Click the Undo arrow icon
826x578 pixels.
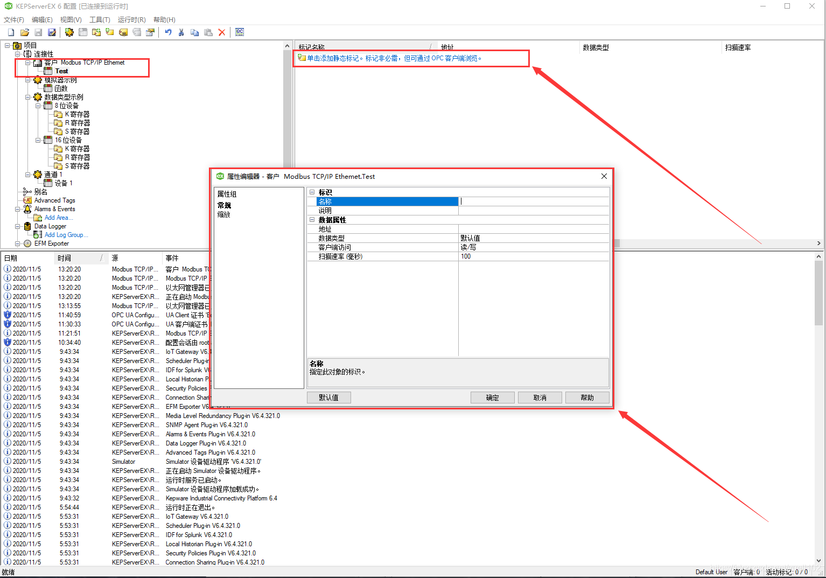(168, 32)
